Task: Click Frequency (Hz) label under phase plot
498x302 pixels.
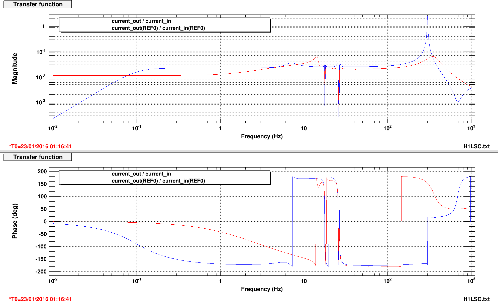Action: pyautogui.click(x=262, y=289)
